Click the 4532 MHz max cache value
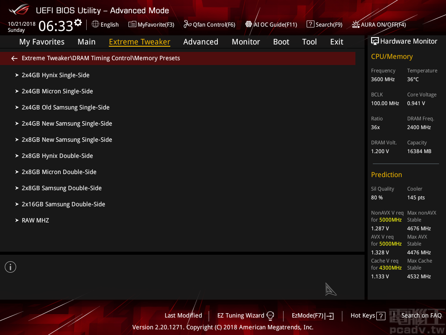The width and height of the screenshot is (446, 335). (419, 277)
